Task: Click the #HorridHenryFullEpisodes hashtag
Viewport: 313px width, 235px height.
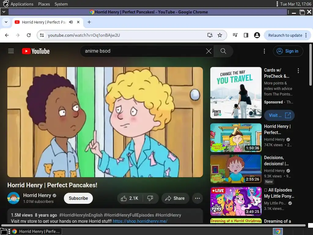Action: pyautogui.click(x=129, y=215)
